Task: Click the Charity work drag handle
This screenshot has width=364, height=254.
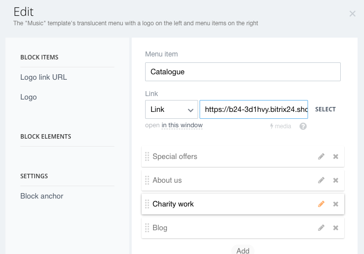Action: 147,204
